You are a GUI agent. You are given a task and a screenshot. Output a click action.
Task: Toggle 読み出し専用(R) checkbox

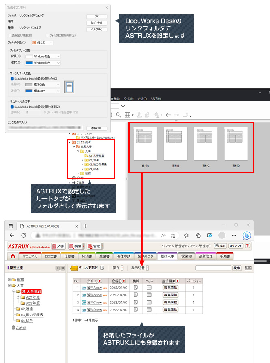coord(9,35)
